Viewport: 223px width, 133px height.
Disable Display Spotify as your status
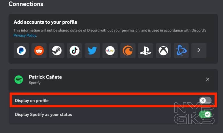(x=205, y=114)
